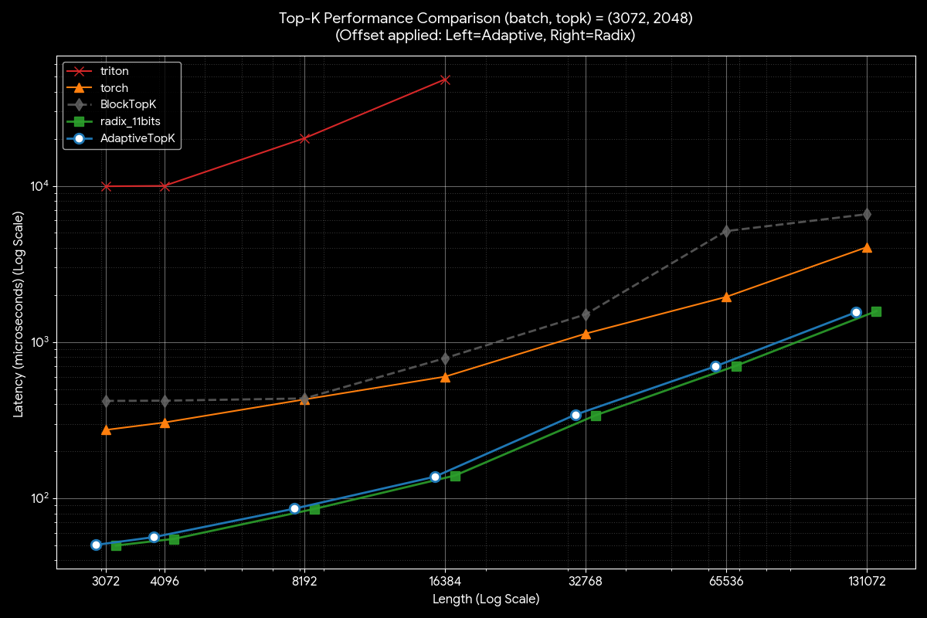Click the BlockTopK diamond at length 65536
Image resolution: width=927 pixels, height=618 pixels.
tap(725, 231)
